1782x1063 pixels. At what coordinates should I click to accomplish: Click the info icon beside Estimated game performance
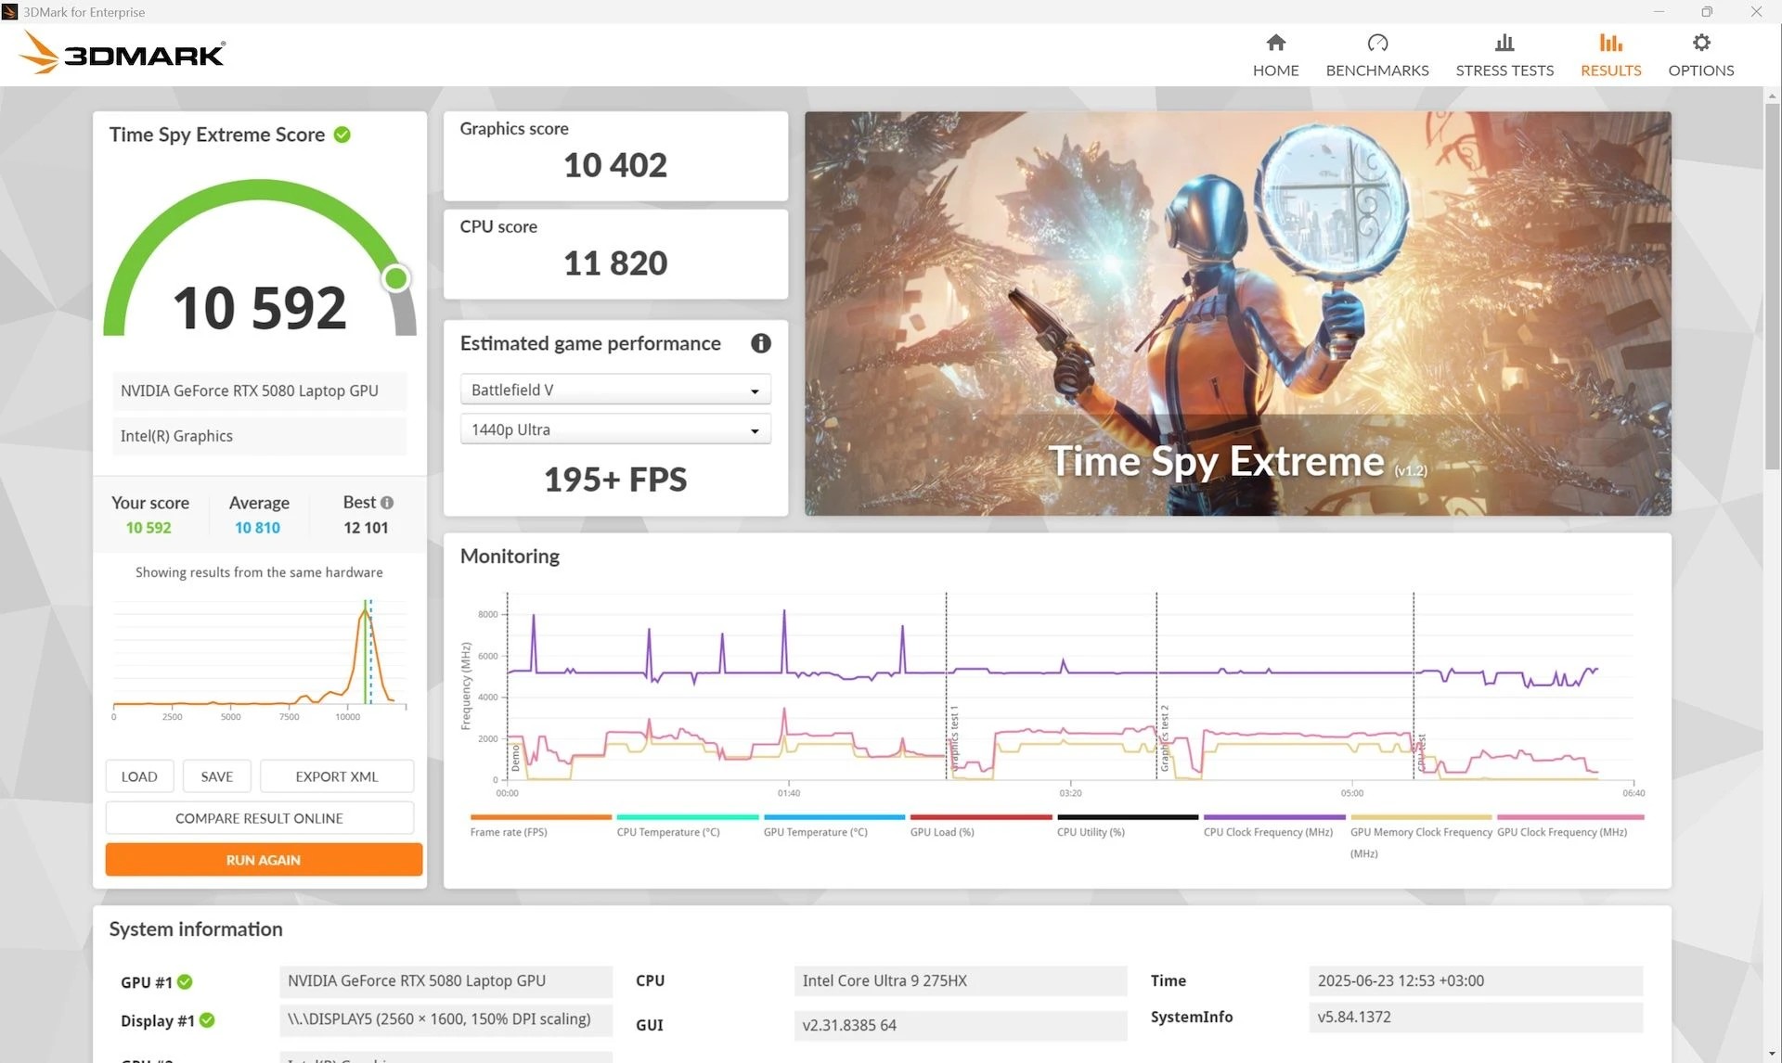pyautogui.click(x=761, y=343)
